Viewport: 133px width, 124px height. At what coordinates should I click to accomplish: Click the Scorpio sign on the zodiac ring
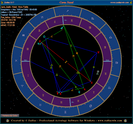pyautogui.click(x=93, y=18)
